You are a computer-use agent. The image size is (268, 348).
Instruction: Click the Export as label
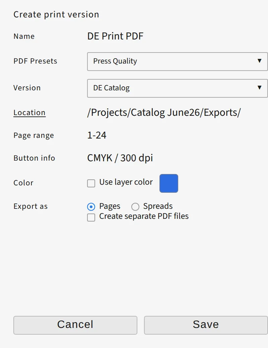[x=30, y=206]
